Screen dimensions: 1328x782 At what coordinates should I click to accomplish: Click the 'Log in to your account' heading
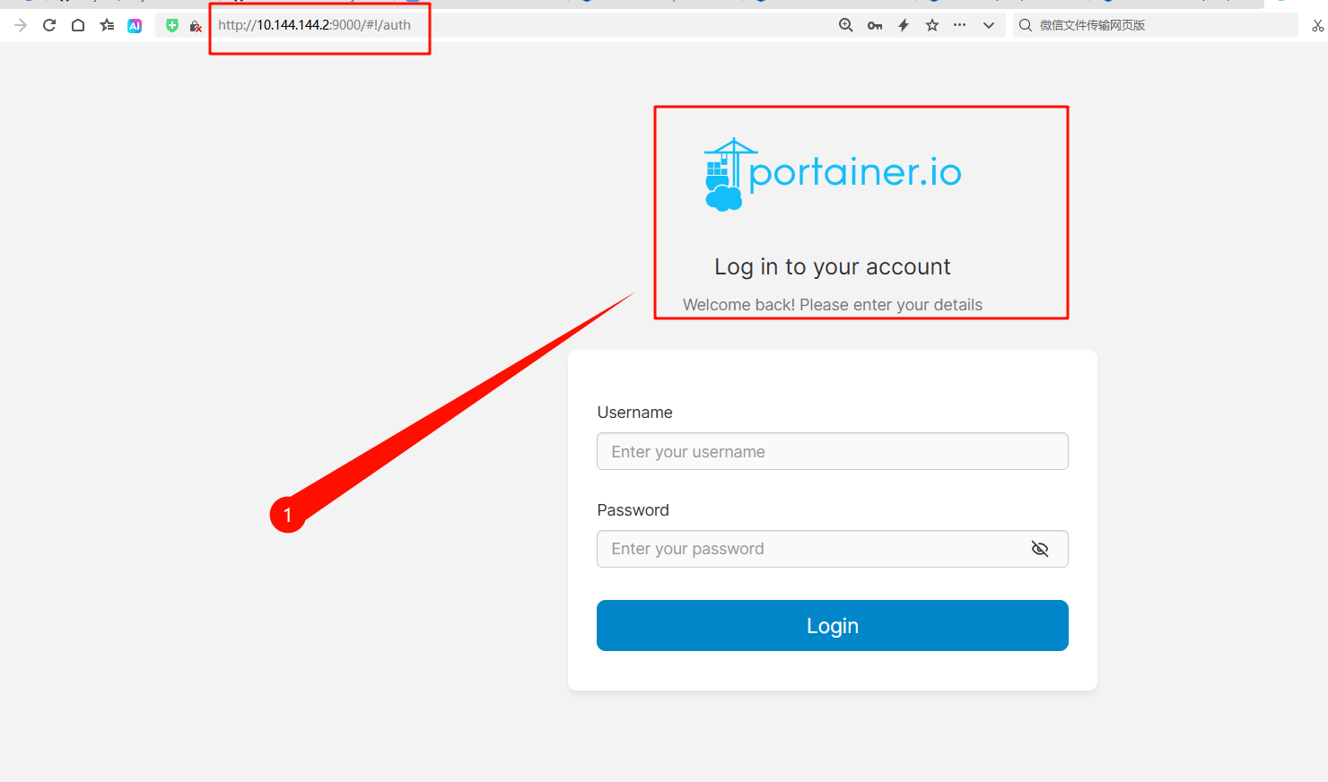coord(833,266)
